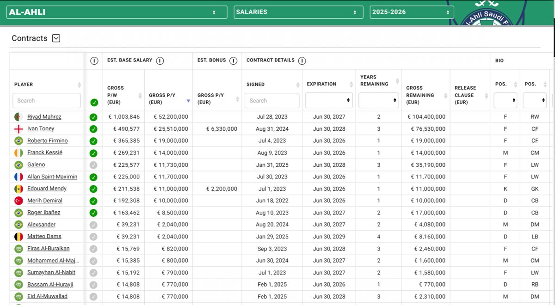Sort by Gross Remaining column arrows
This screenshot has width=555, height=305.
click(x=445, y=95)
